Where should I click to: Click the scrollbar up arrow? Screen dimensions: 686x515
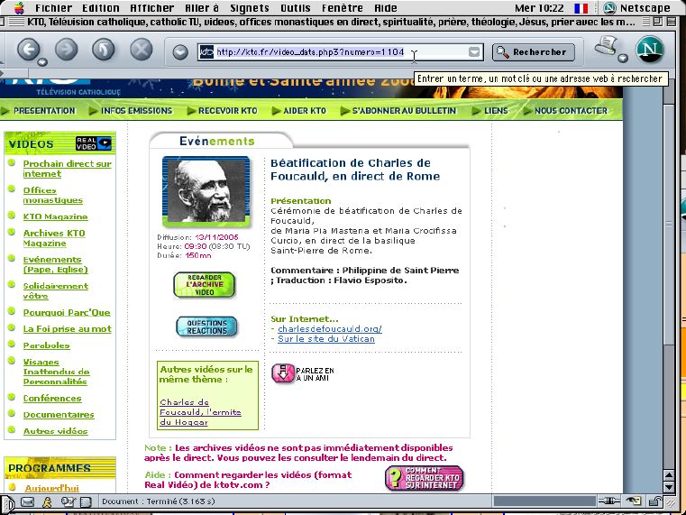point(669,474)
